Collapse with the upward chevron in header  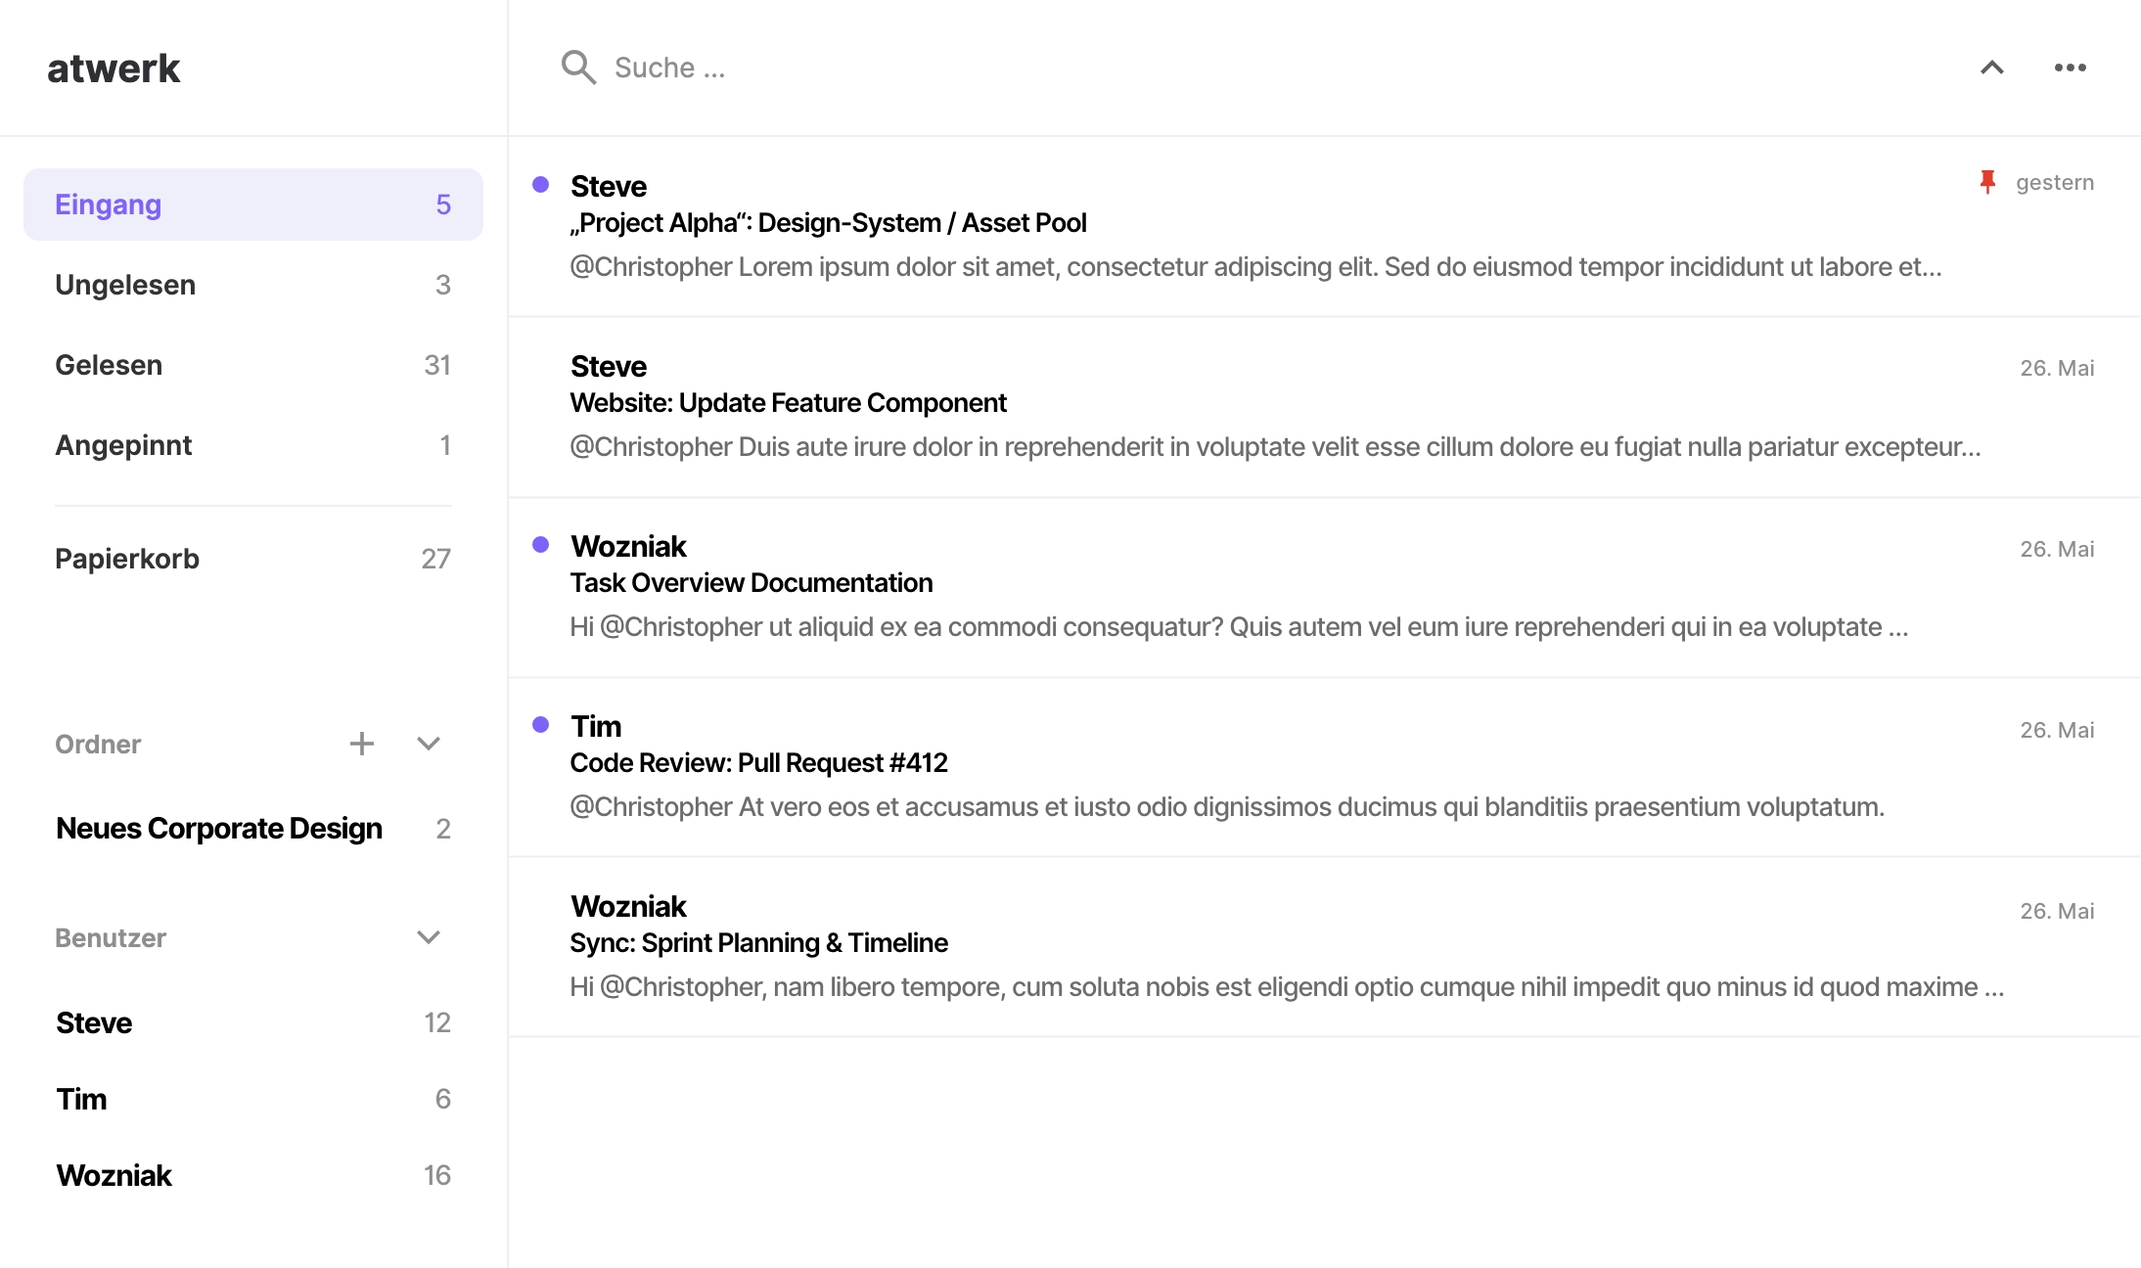coord(1991,68)
